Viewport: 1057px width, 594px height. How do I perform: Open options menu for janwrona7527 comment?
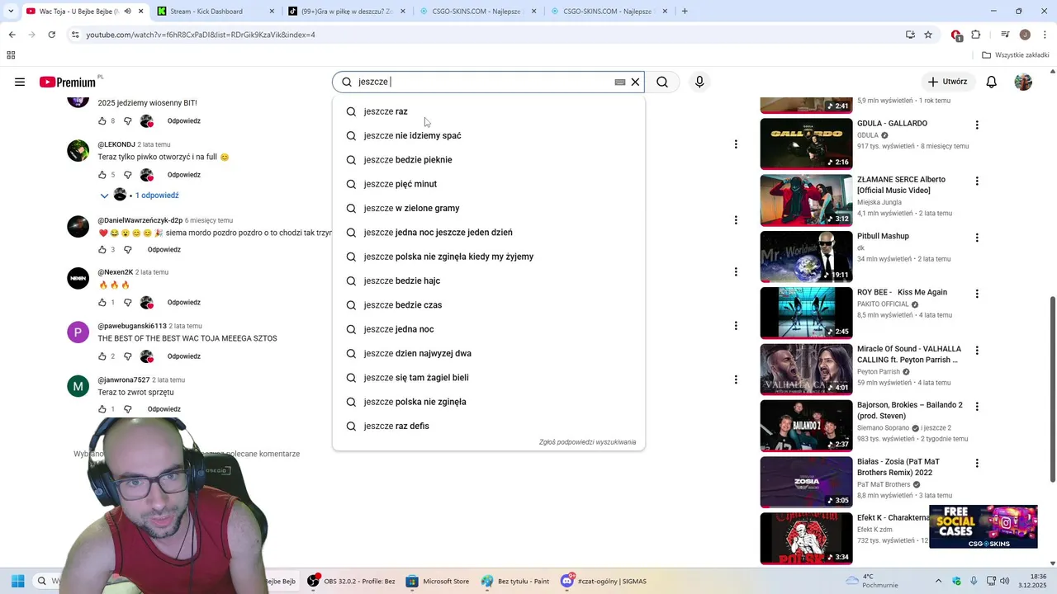pyautogui.click(x=736, y=379)
